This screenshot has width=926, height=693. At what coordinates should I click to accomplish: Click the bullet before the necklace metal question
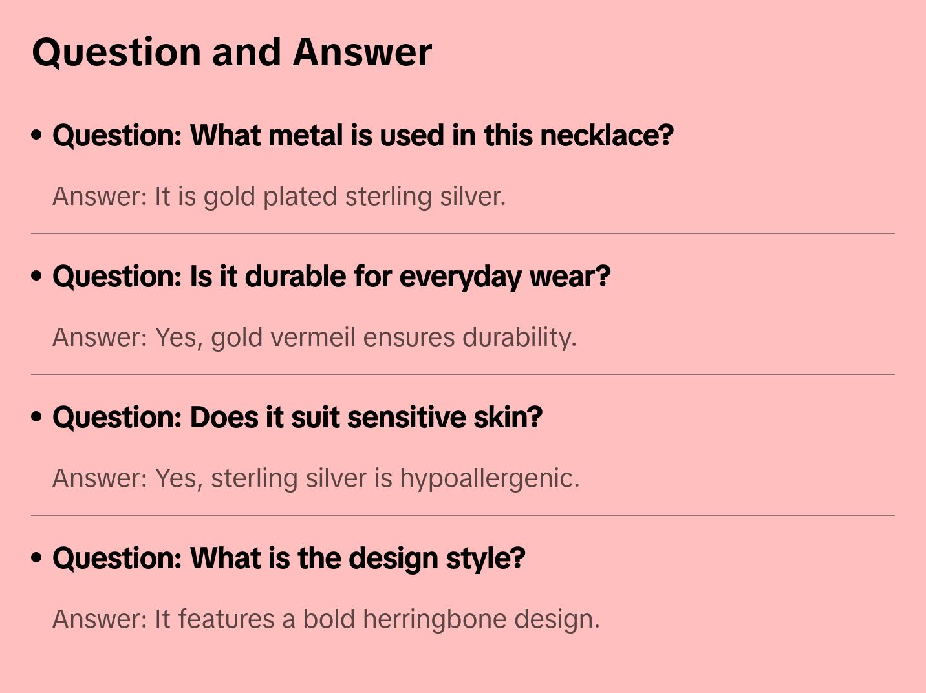[x=37, y=135]
